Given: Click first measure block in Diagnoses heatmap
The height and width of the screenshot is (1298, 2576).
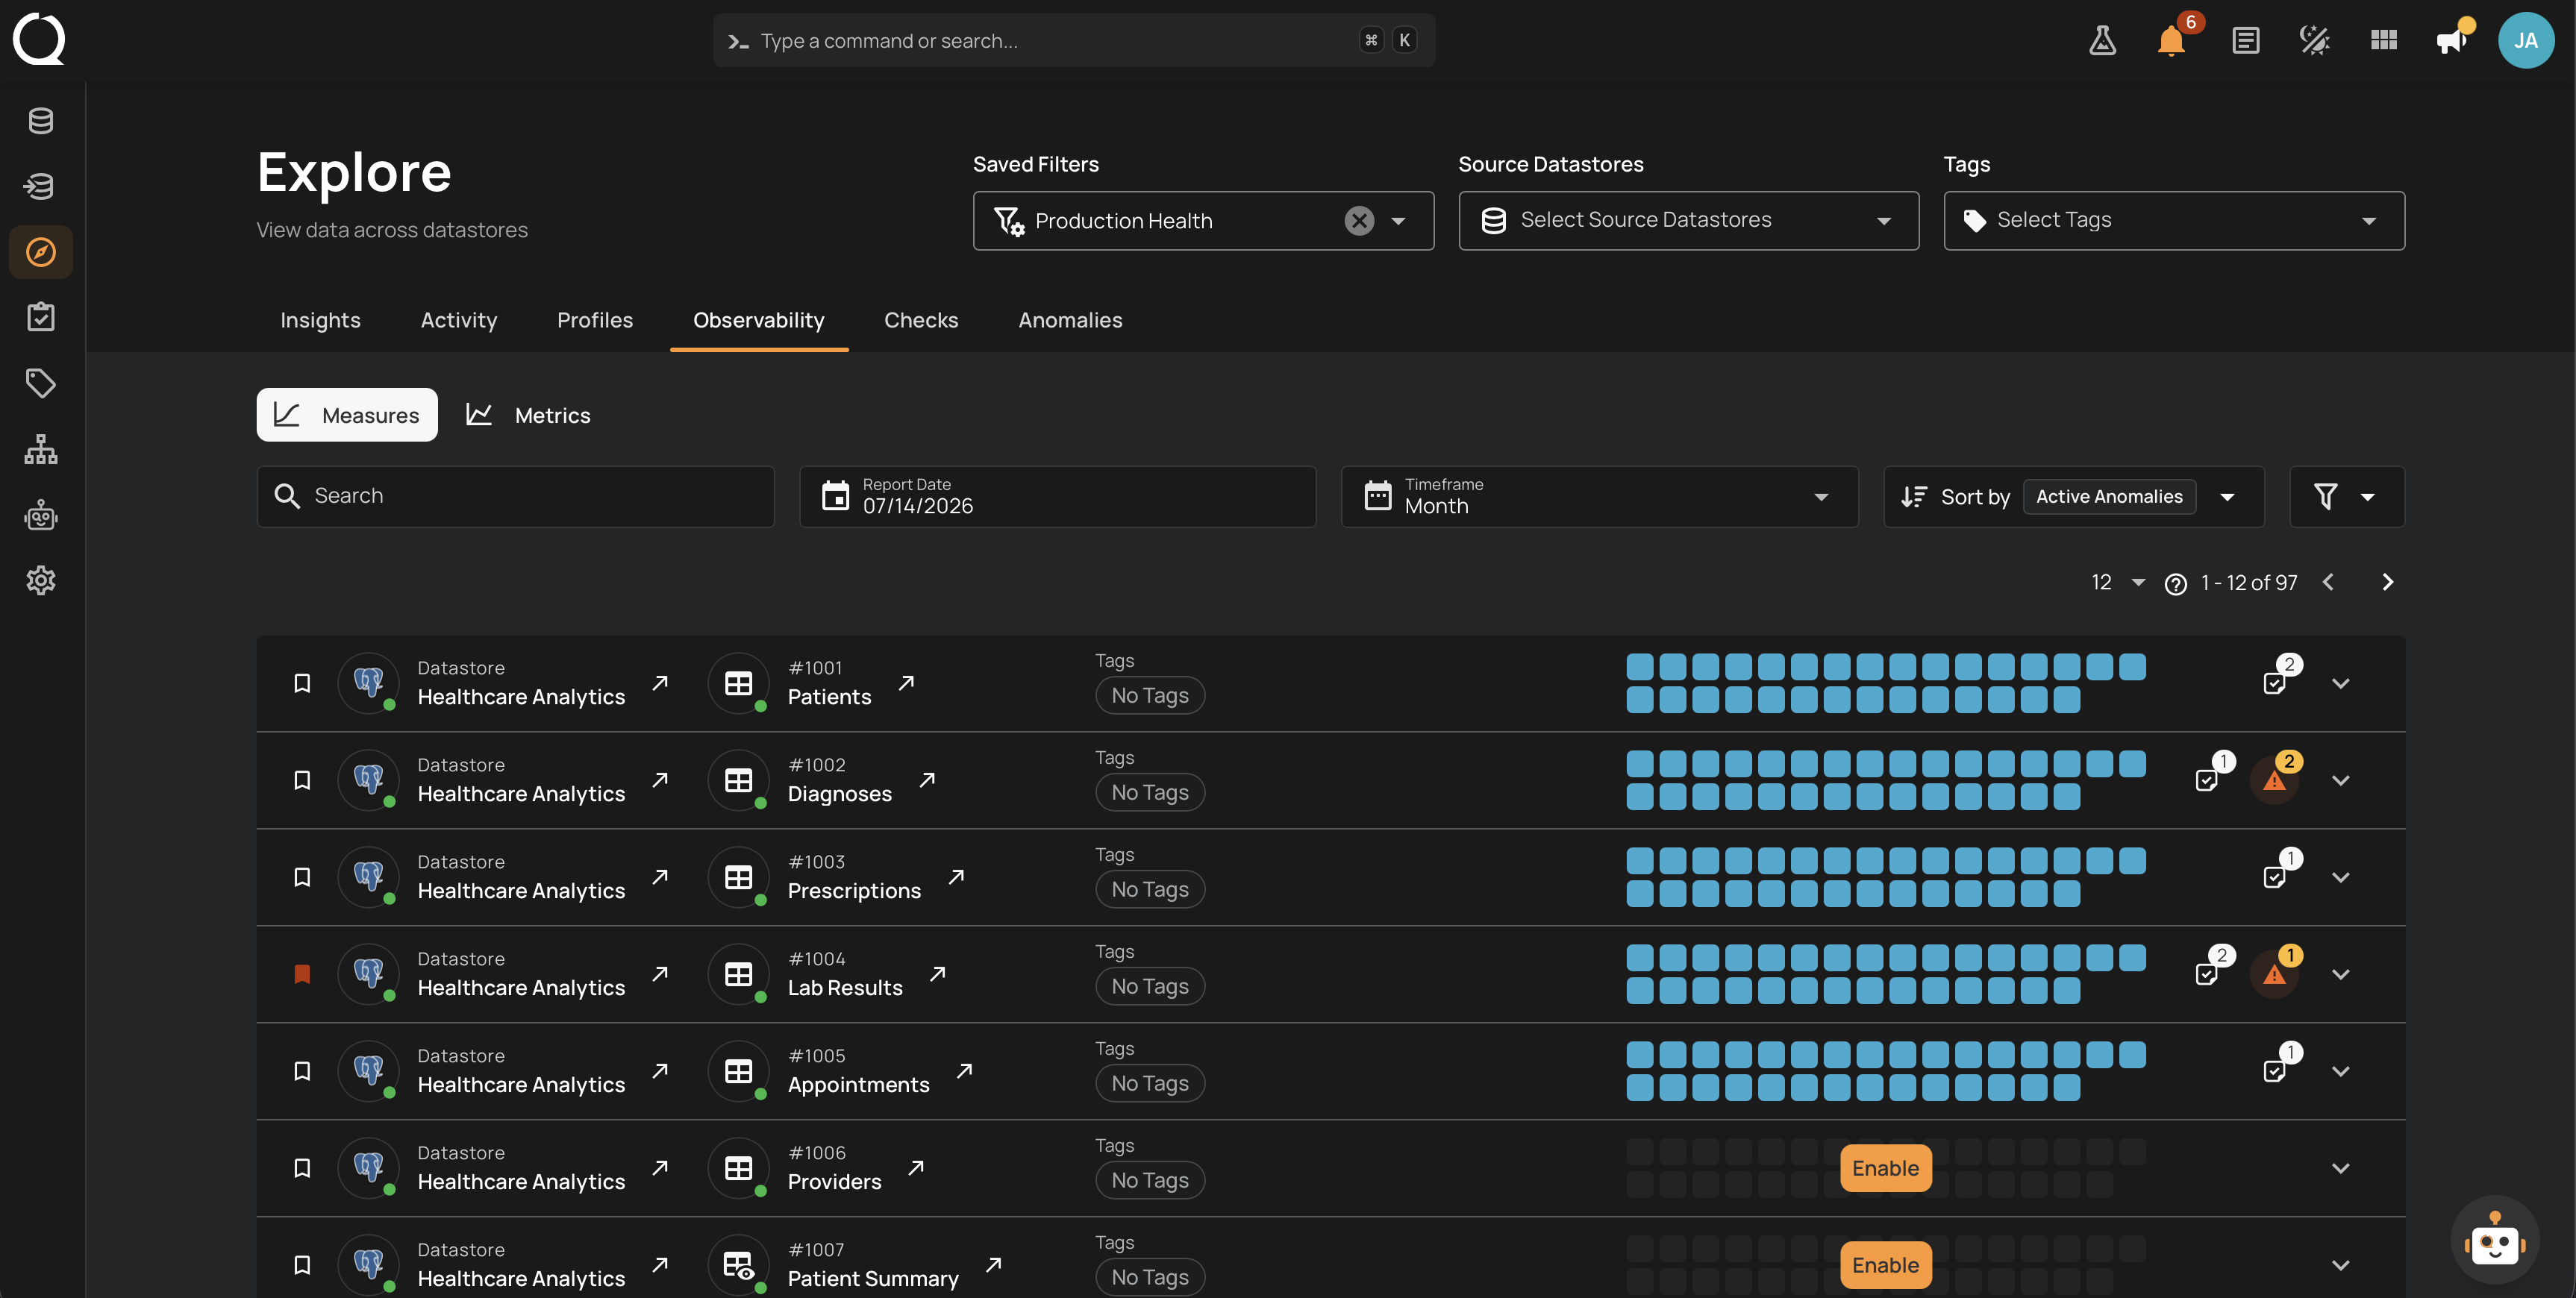Looking at the screenshot, I should click(1640, 764).
